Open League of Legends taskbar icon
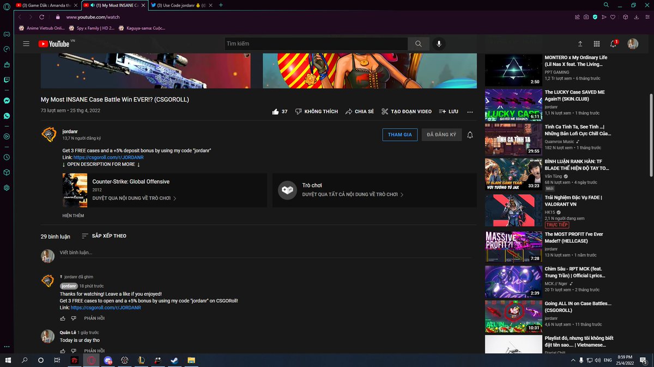654x367 pixels. pos(141,360)
